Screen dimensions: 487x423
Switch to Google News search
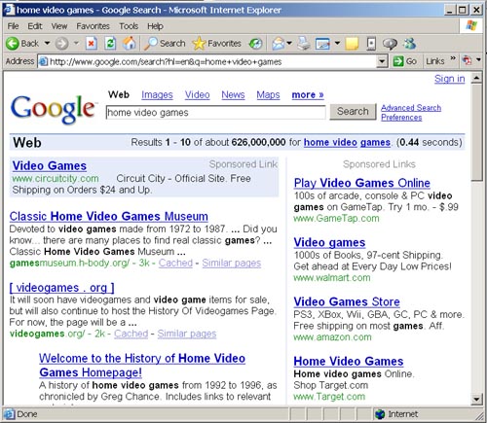[233, 95]
